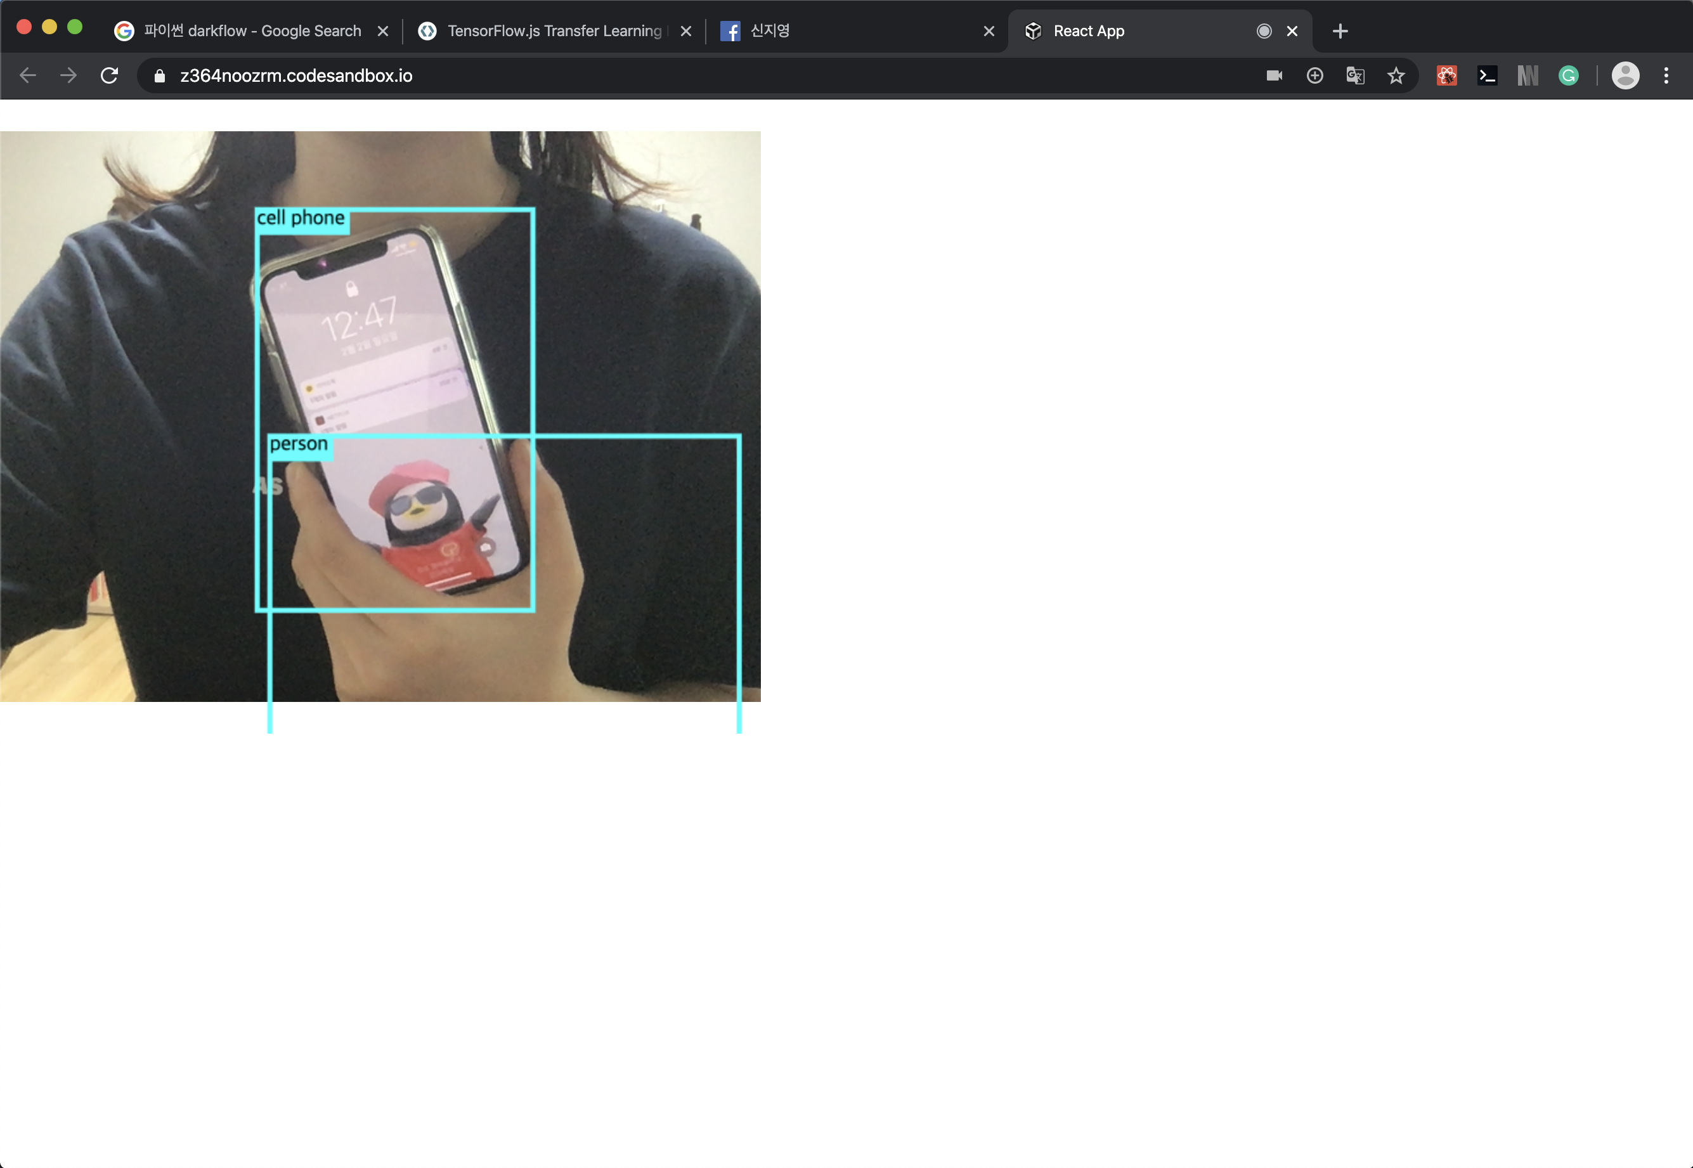The height and width of the screenshot is (1168, 1693).
Task: Click the camera indicator icon in address bar
Action: (1274, 75)
